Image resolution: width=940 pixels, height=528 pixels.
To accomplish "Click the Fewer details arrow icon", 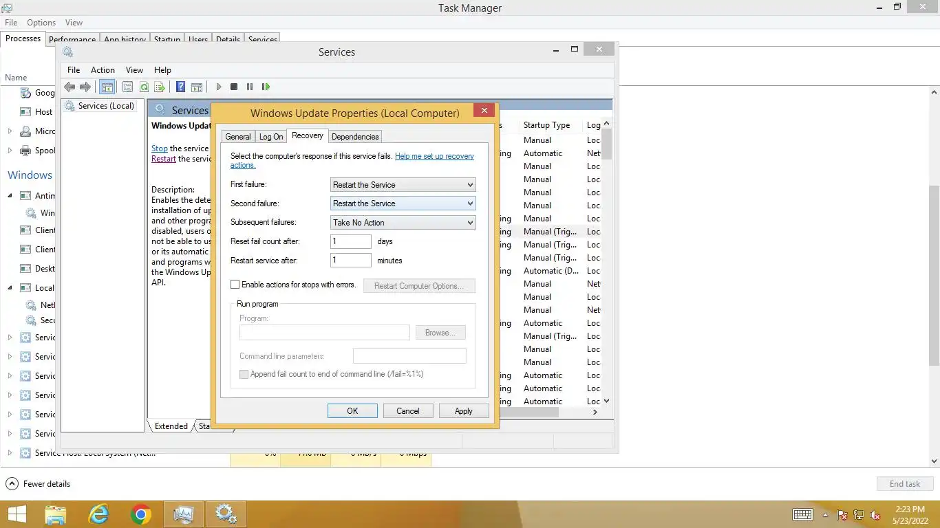I will (12, 483).
